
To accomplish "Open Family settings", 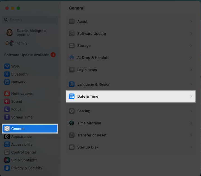I will [30, 43].
